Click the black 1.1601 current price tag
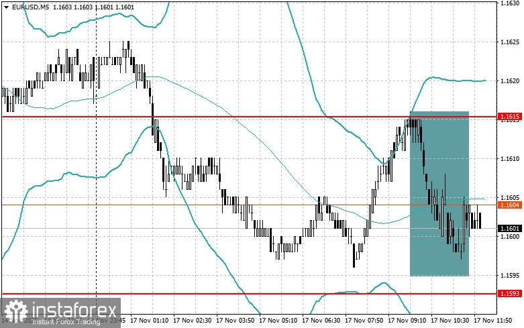Image resolution: width=524 pixels, height=328 pixels. [510, 229]
